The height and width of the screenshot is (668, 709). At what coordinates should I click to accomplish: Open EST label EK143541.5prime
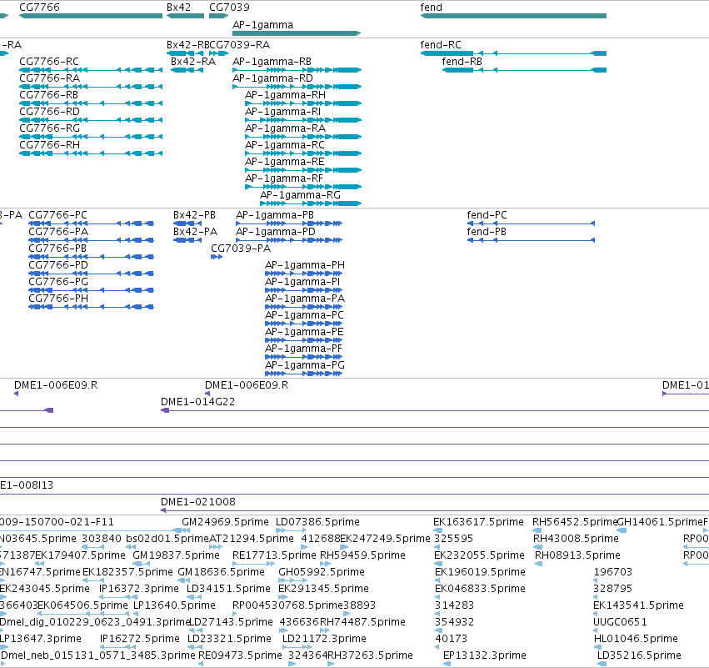[638, 605]
